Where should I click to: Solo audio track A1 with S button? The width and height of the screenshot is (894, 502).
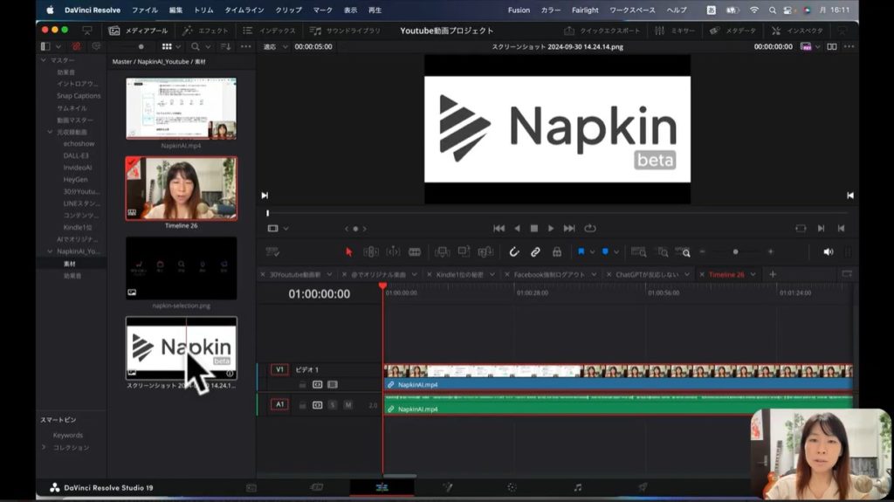[333, 404]
